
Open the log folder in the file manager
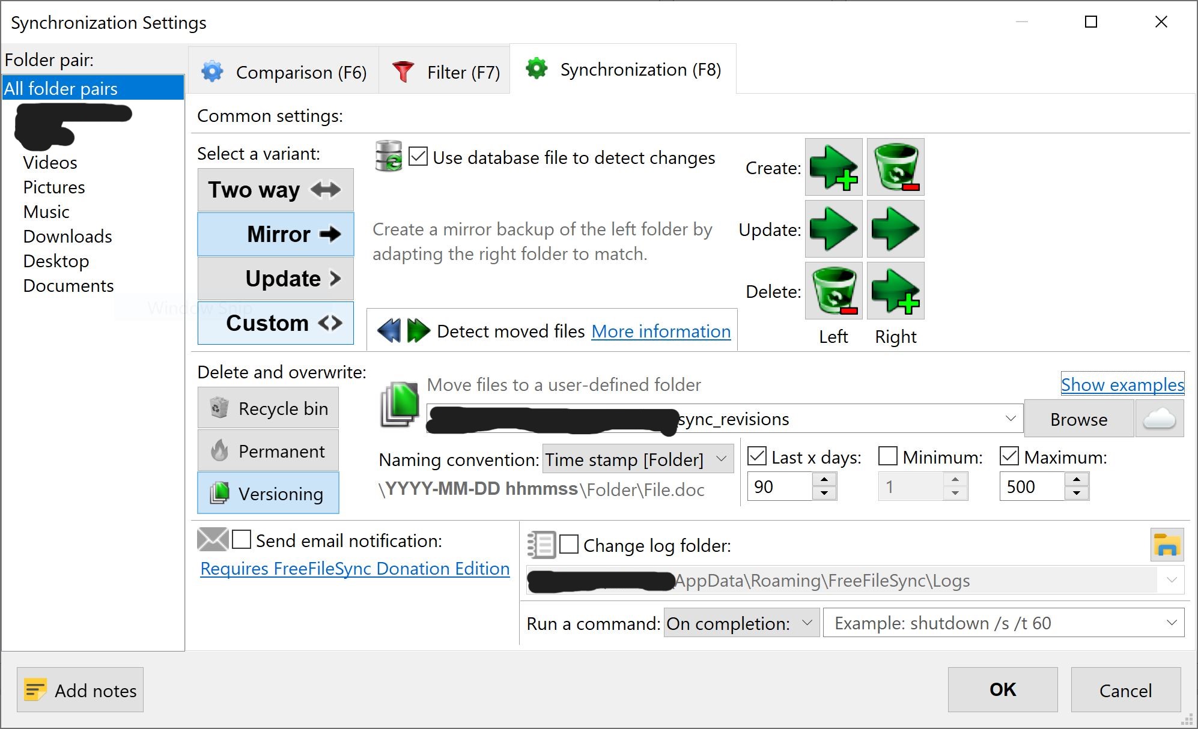(1167, 545)
